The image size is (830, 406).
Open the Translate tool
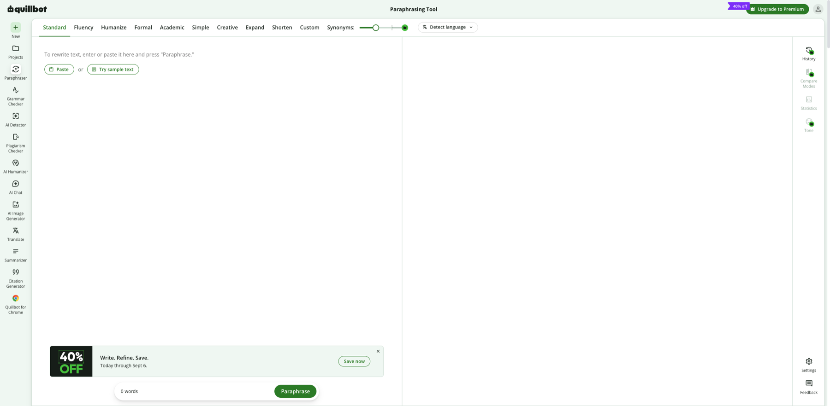point(16,234)
